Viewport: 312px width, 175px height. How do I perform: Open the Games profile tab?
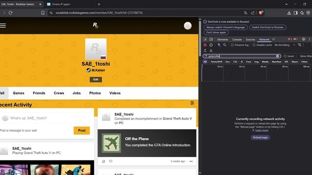coord(19,93)
